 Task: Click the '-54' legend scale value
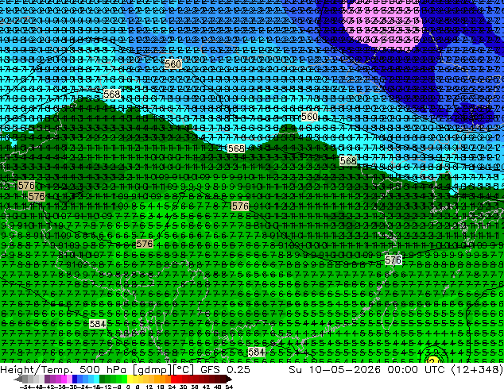[25, 387]
